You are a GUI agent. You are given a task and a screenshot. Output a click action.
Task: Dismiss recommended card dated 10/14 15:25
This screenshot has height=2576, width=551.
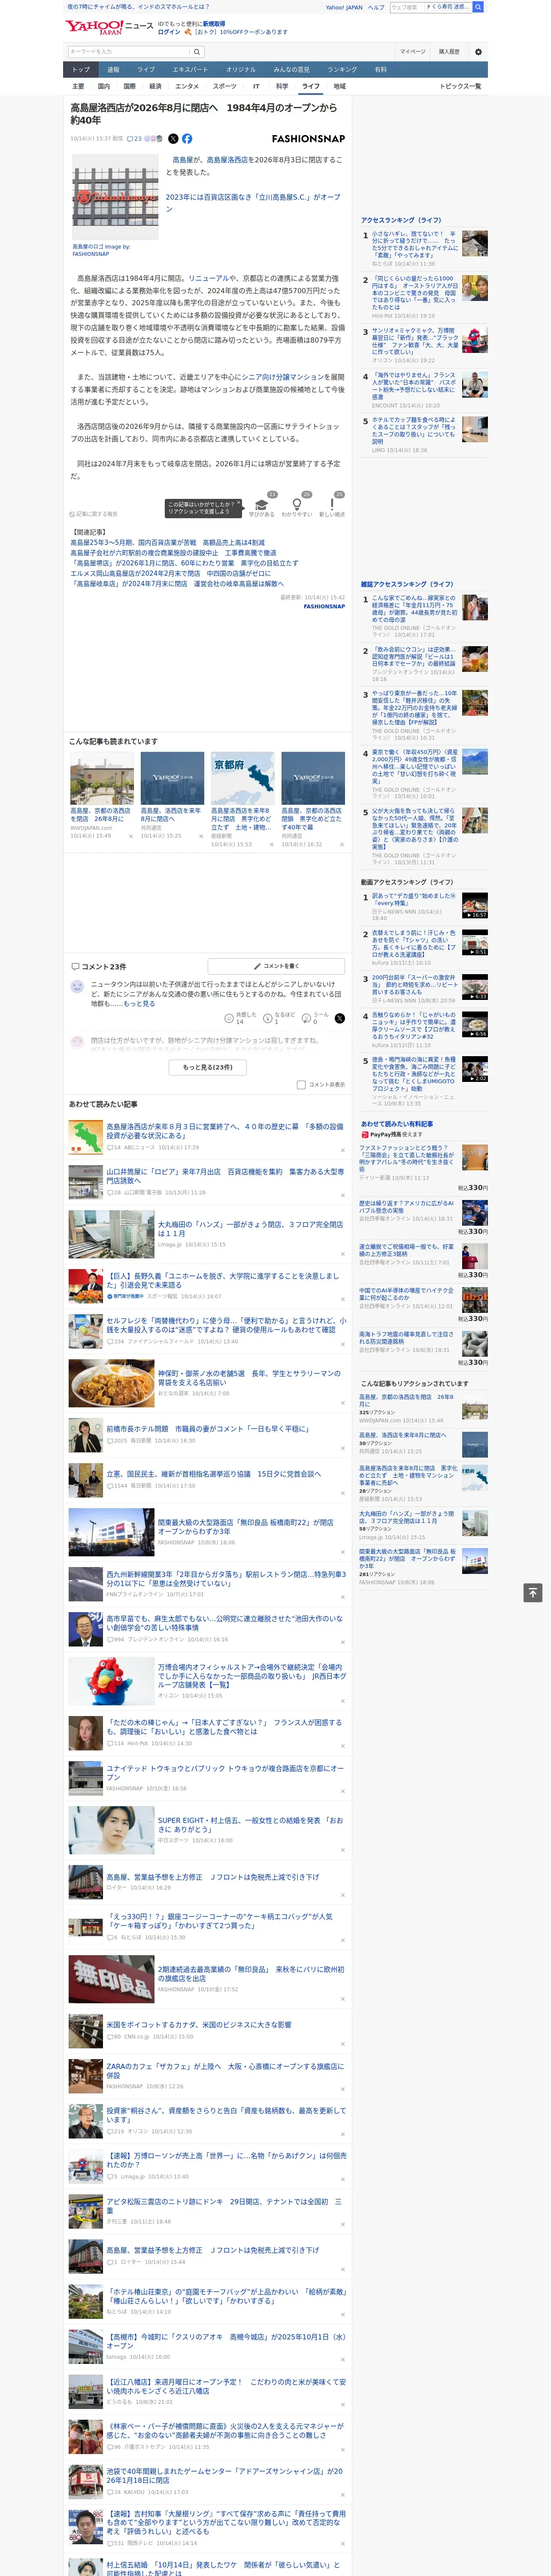click(x=200, y=836)
